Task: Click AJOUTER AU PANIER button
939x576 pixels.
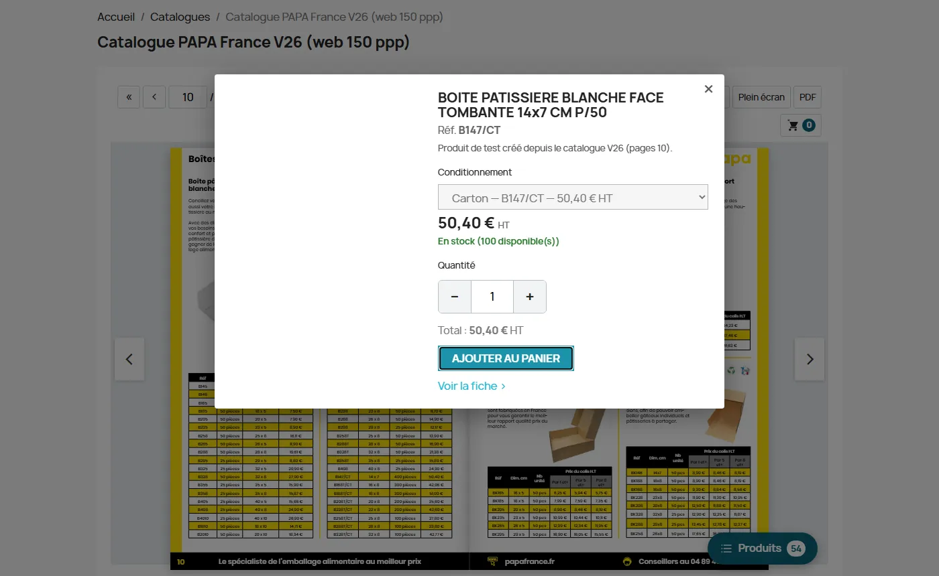Action: click(x=506, y=358)
